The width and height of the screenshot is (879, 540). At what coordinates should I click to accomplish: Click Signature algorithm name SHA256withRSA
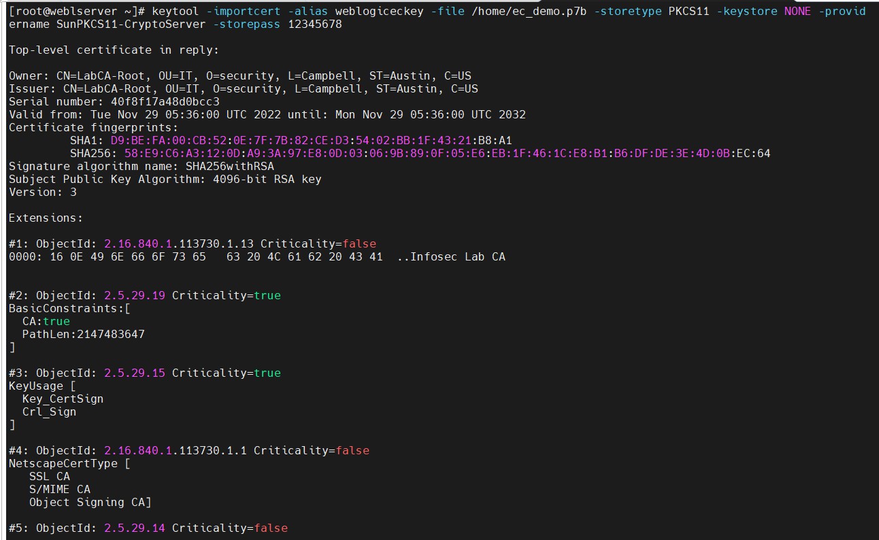pyautogui.click(x=141, y=167)
